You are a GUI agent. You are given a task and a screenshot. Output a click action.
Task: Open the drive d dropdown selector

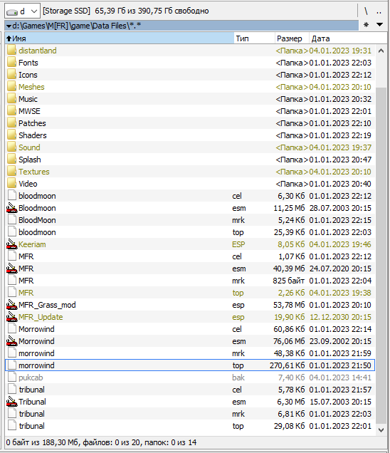[22, 11]
